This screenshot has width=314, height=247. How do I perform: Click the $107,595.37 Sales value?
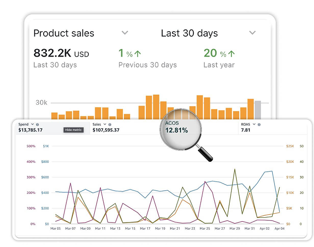[x=106, y=130]
